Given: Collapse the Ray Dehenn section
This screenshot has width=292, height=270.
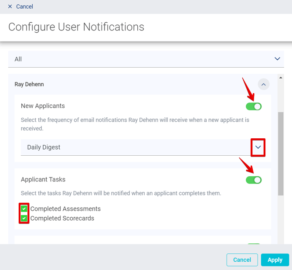Looking at the screenshot, I should 263,84.
